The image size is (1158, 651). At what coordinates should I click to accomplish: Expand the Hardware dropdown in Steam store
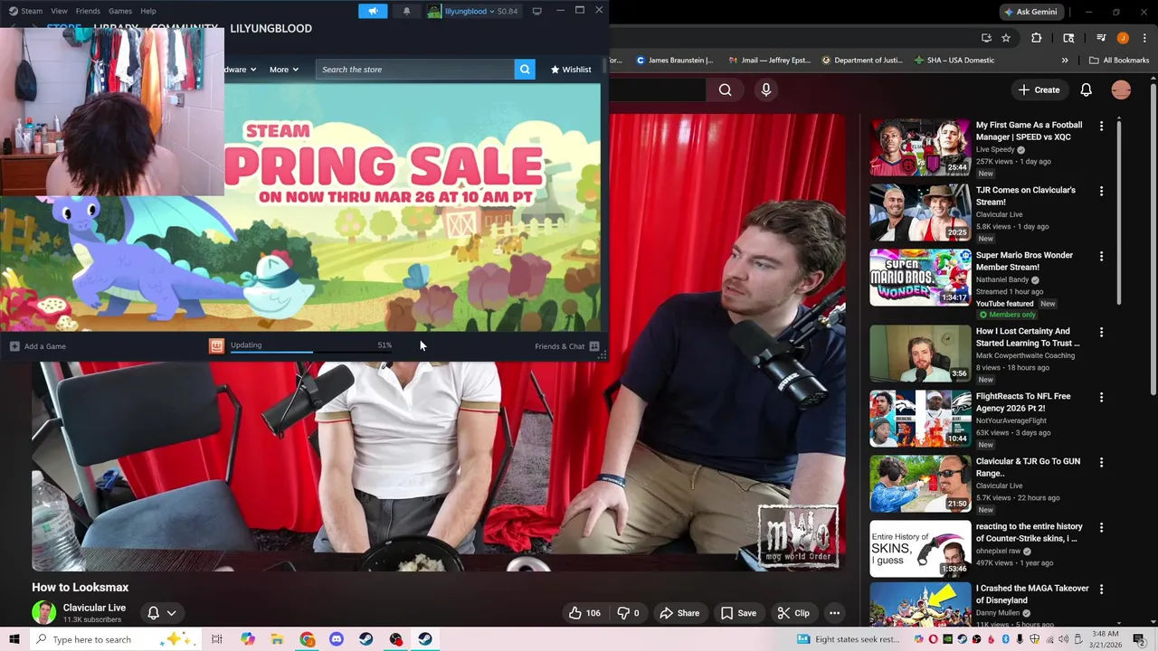[241, 70]
